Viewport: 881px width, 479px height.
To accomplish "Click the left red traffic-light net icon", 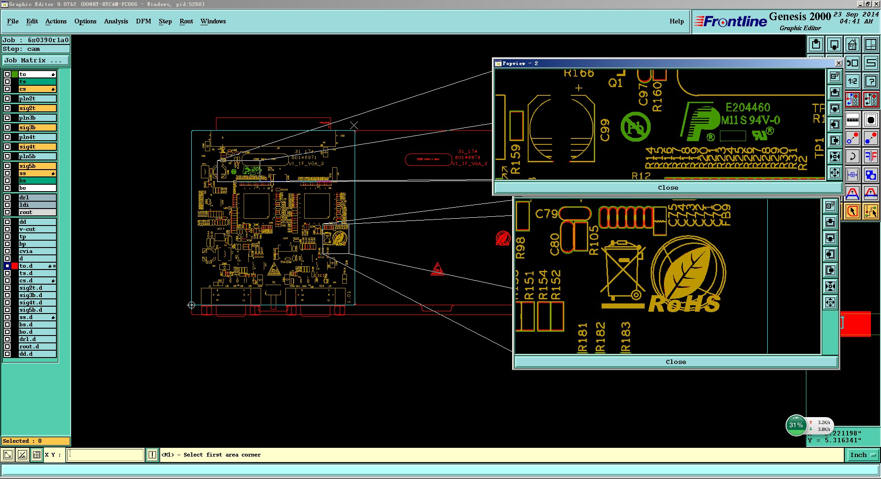I will [x=852, y=99].
